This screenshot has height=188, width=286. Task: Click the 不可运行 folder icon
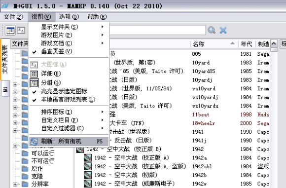25,161
